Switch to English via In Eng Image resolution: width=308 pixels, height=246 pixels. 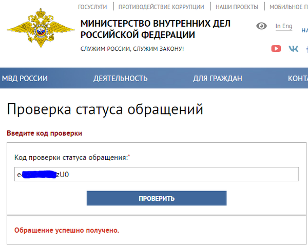click(x=284, y=26)
